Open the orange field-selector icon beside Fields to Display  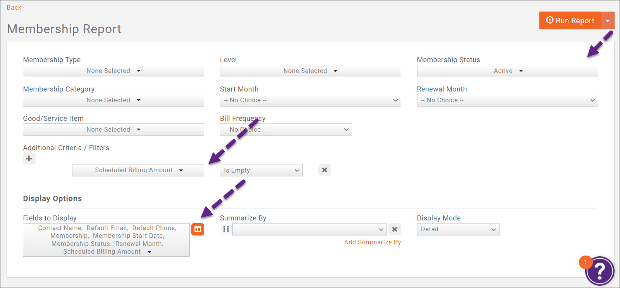(198, 229)
